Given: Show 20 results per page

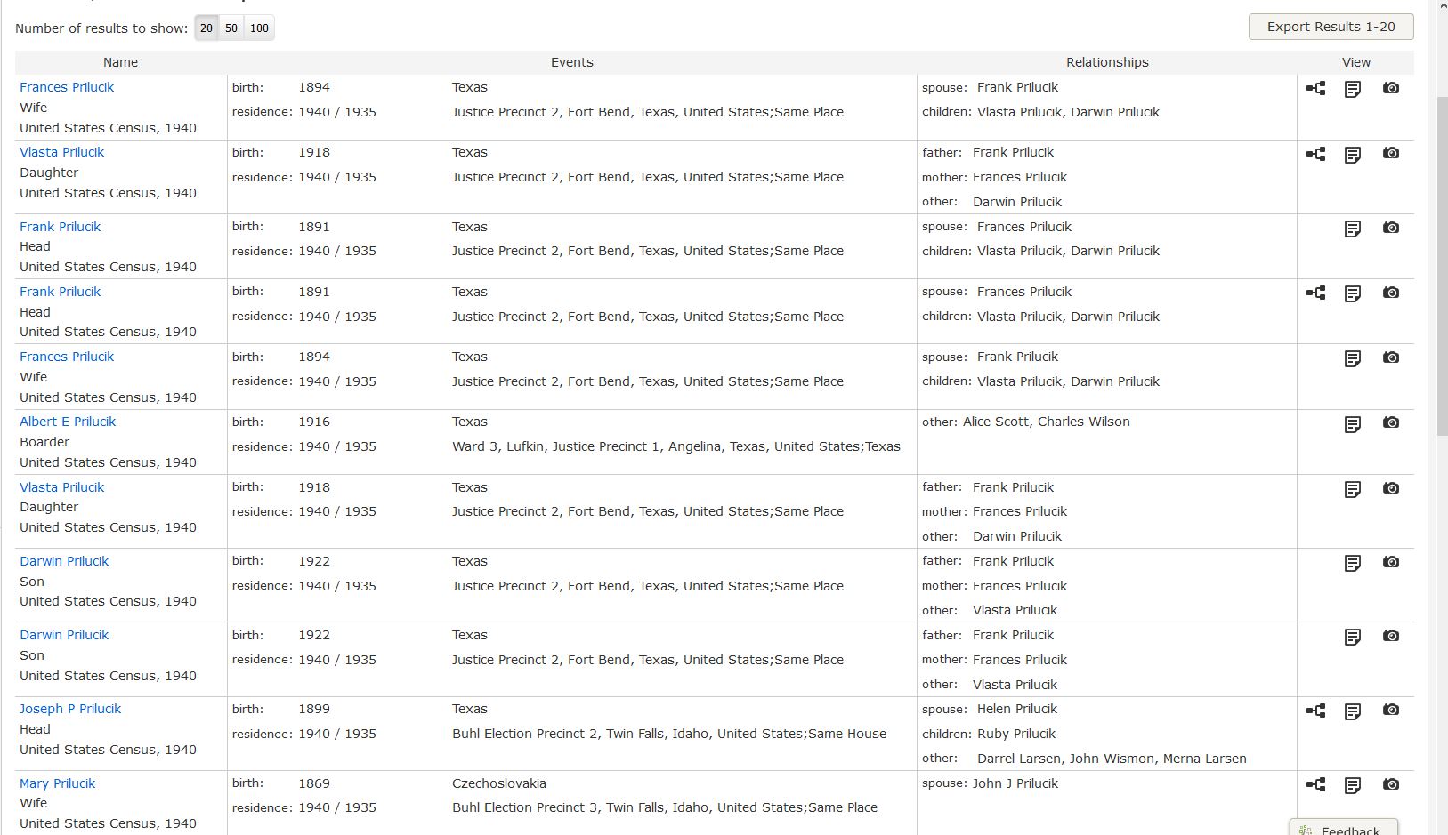Looking at the screenshot, I should pyautogui.click(x=206, y=28).
